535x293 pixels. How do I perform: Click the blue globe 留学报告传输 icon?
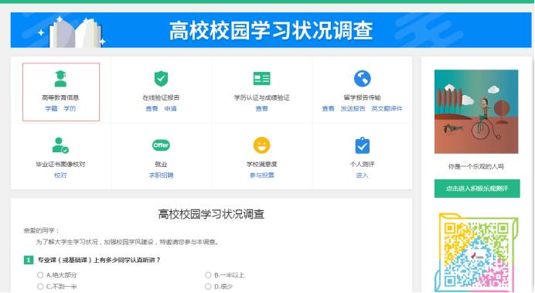[362, 79]
